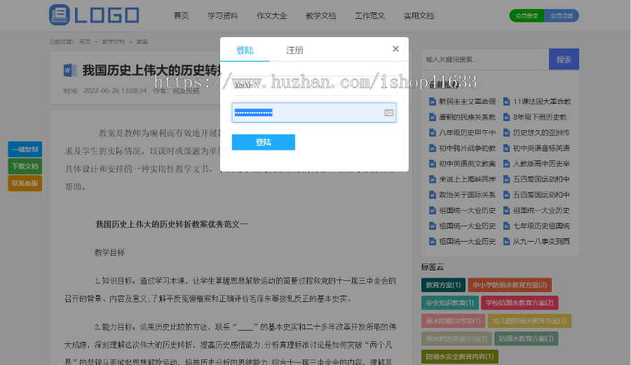Open the 新民主主义革命理 document link
The width and height of the screenshot is (631, 365).
[467, 102]
